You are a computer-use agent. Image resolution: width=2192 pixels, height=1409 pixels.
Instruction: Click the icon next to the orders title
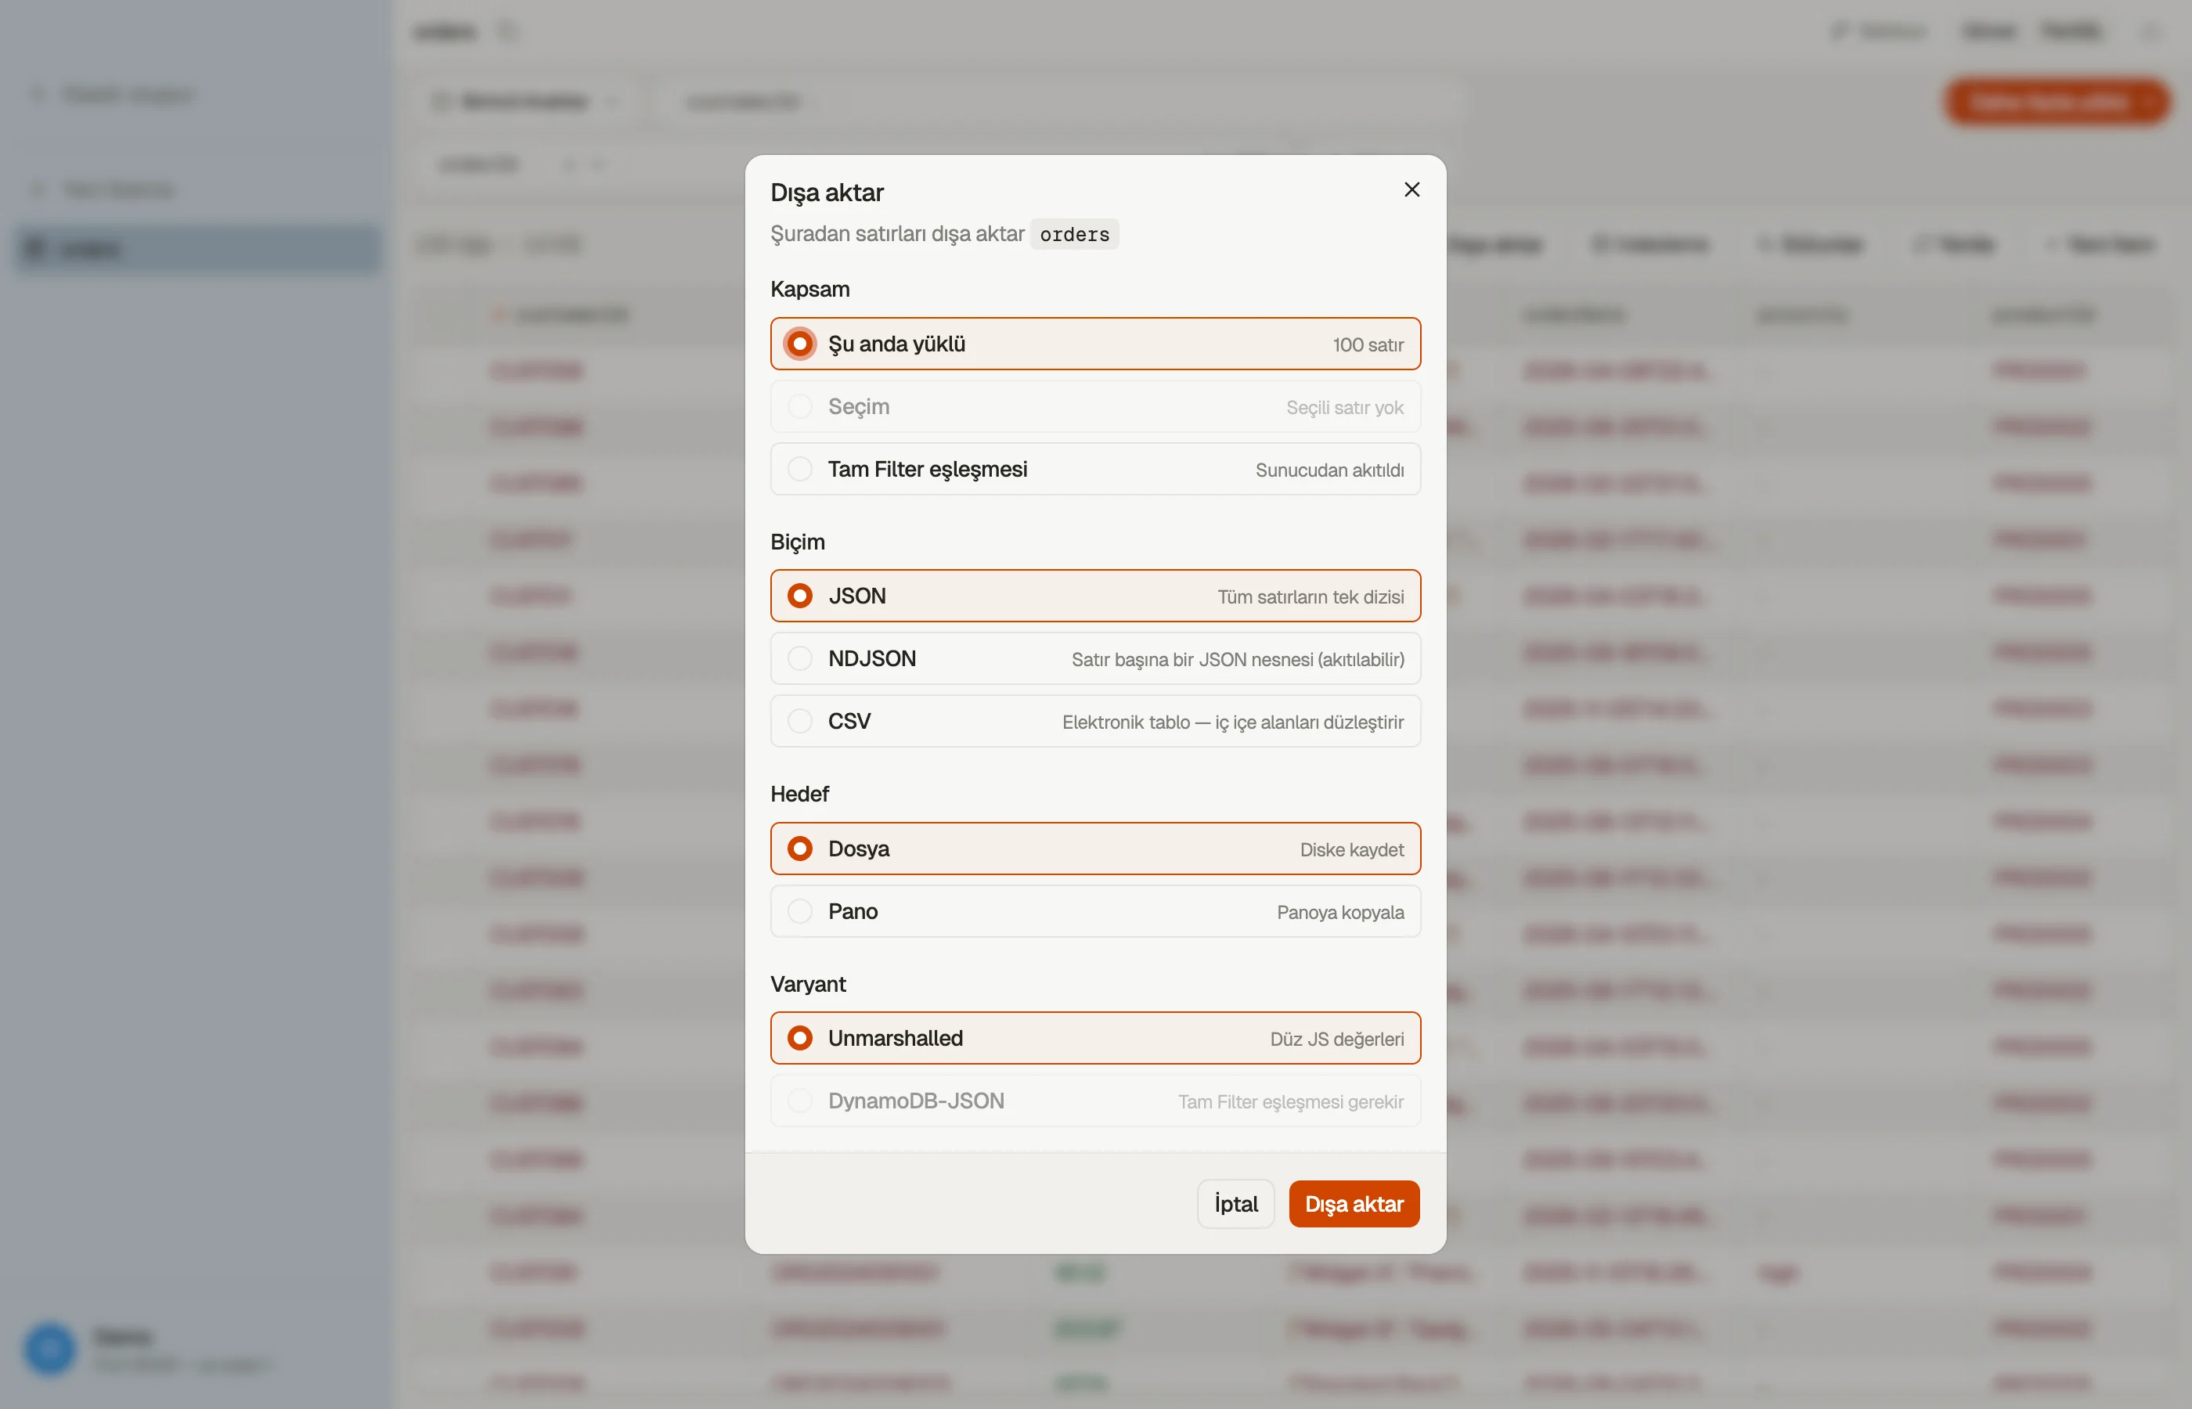click(x=507, y=32)
